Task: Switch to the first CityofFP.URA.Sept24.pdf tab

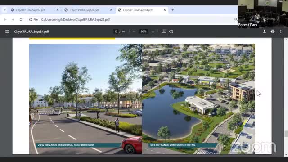Action: coord(35,10)
